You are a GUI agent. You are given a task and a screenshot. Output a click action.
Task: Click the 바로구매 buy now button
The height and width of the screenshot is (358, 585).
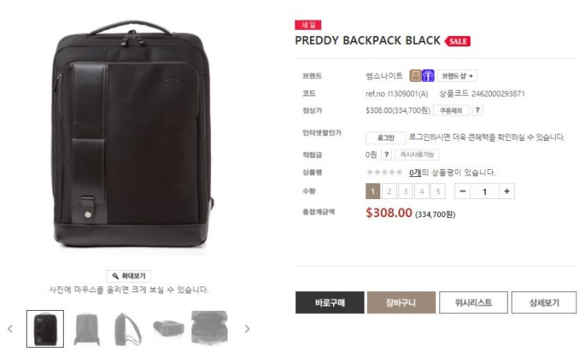point(330,302)
